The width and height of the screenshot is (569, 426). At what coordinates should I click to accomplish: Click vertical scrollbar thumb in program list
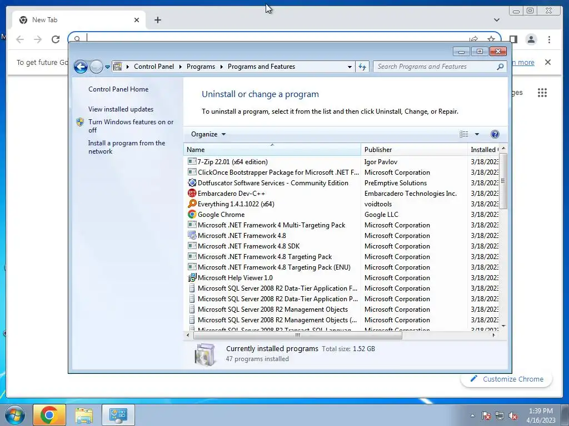point(503,181)
